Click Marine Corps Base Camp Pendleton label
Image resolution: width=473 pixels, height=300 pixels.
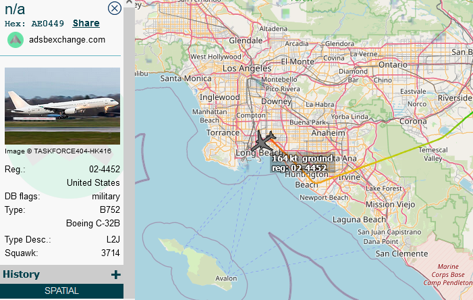coord(448,274)
